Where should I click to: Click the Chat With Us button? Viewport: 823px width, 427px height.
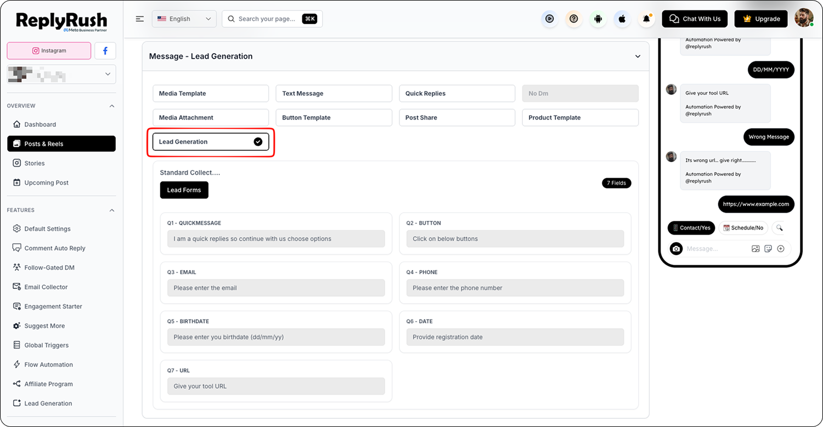coord(695,19)
